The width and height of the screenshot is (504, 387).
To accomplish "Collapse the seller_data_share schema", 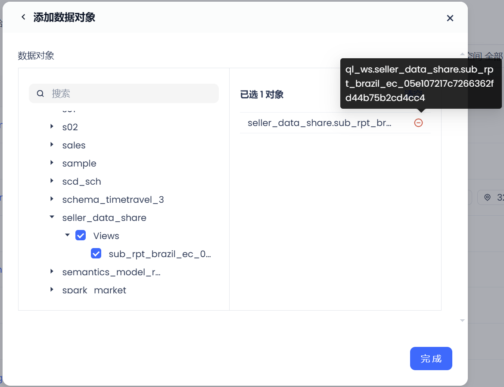I will coord(52,217).
